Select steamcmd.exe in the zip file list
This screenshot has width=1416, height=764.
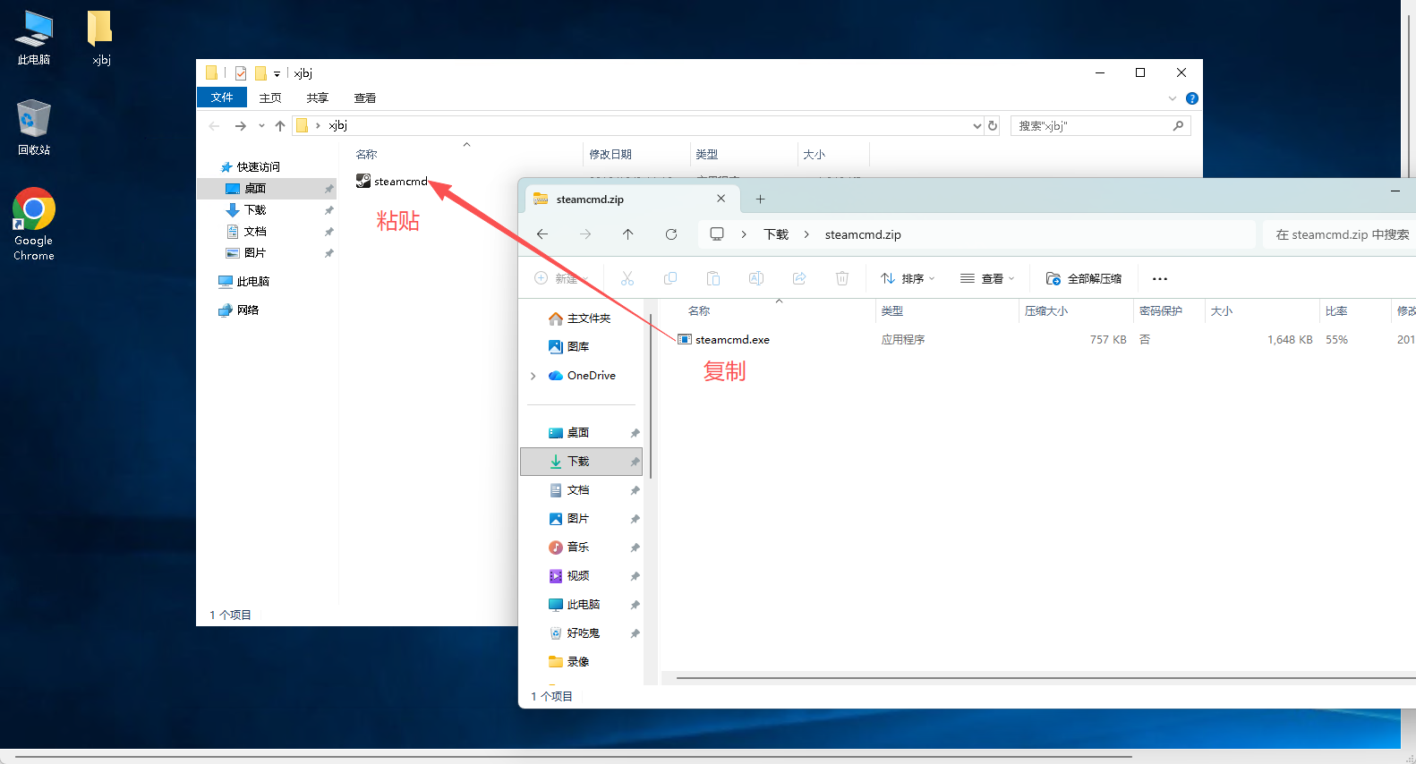(x=731, y=340)
